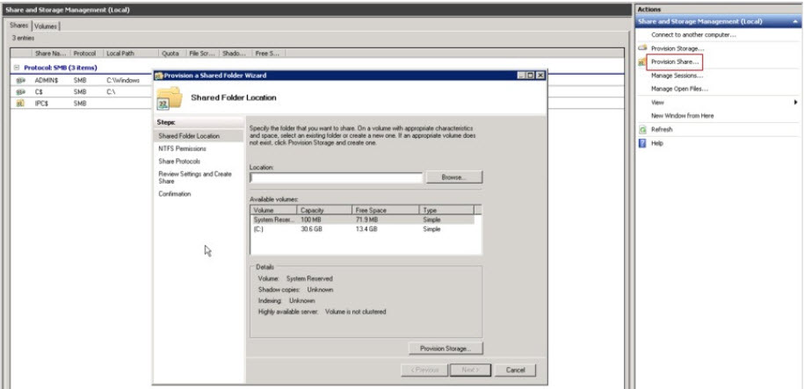
Task: Click the Refresh action
Action: [x=662, y=130]
